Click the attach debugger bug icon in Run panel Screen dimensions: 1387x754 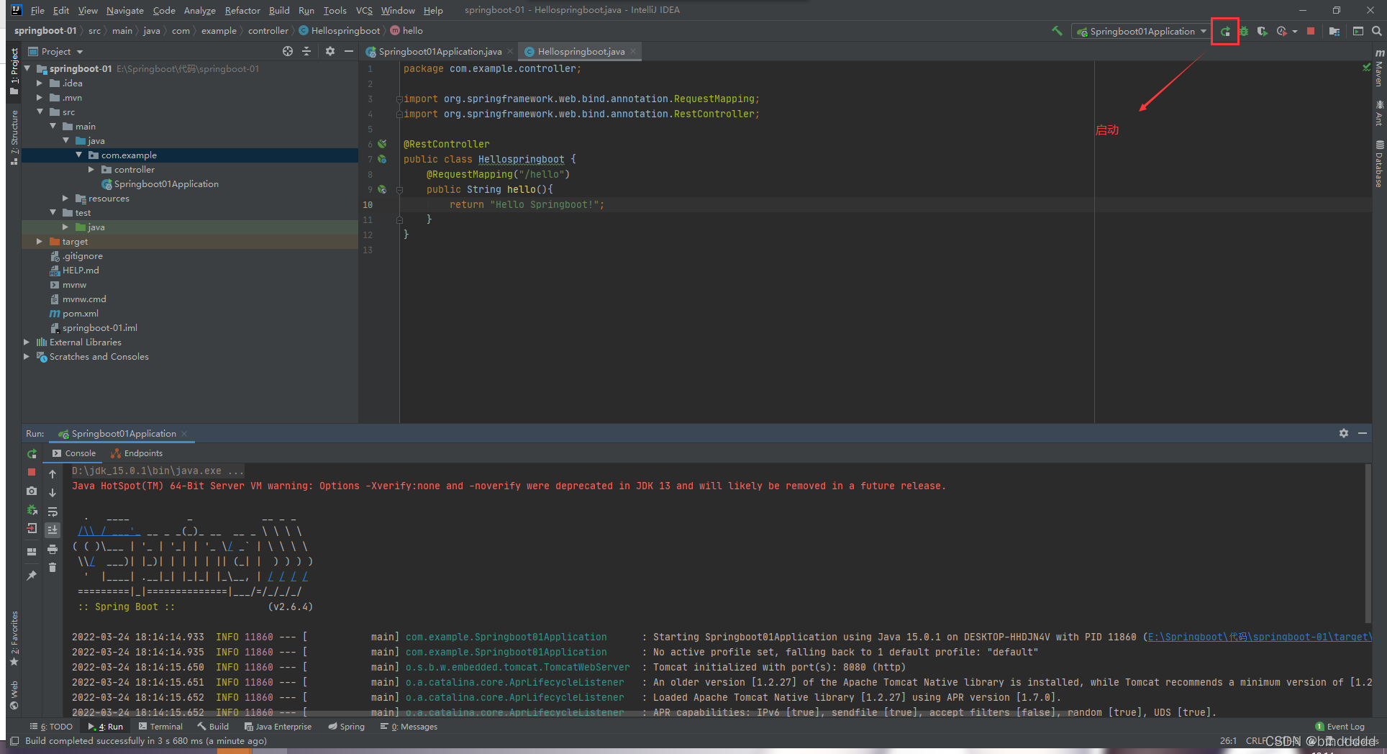32,509
